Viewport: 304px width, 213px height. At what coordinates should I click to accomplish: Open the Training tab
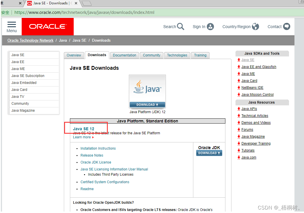point(200,55)
